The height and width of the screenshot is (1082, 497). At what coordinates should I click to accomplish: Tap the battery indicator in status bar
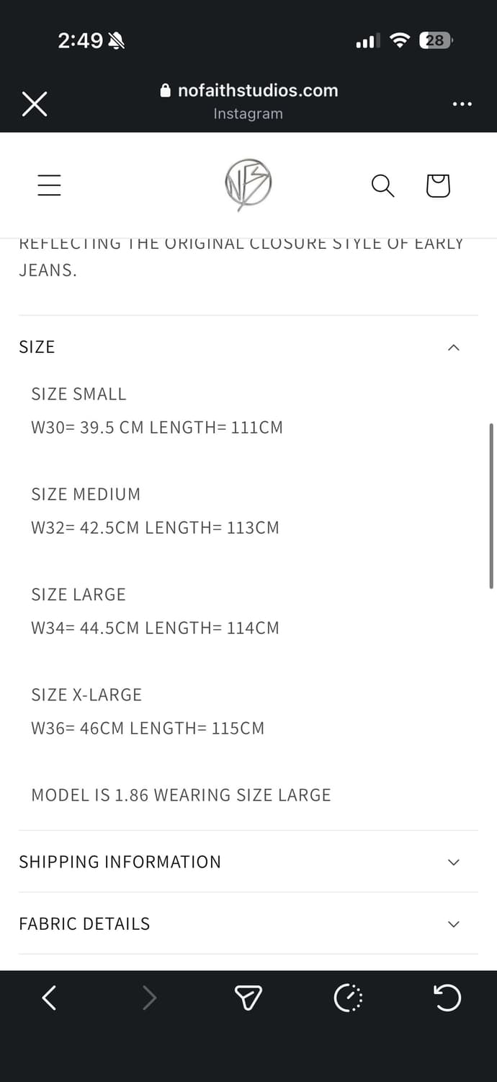(436, 40)
